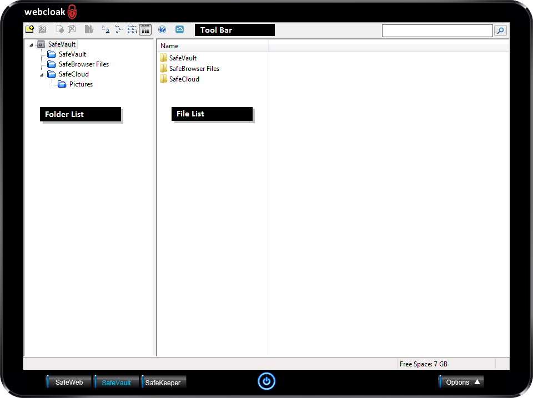Click the new folder toolbar icon
The image size is (533, 398).
click(x=29, y=29)
